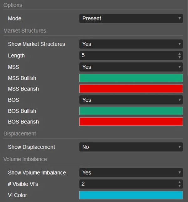Change the BOS Bearish color swatch
This screenshot has height=202, width=188.
click(131, 122)
